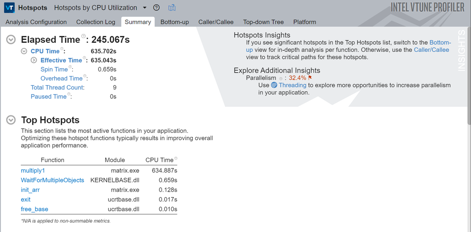Image resolution: width=471 pixels, height=232 pixels.
Task: Click the help icon after CPU Time metric
Action: (x=62, y=49)
